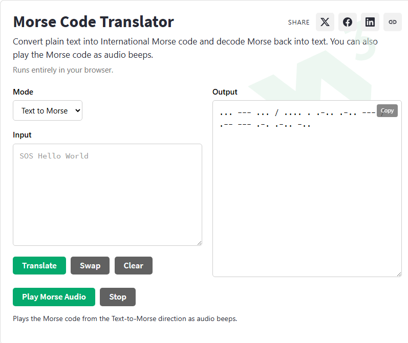Grab the Input box resize handle
408x343 pixels.
pyautogui.click(x=199, y=243)
